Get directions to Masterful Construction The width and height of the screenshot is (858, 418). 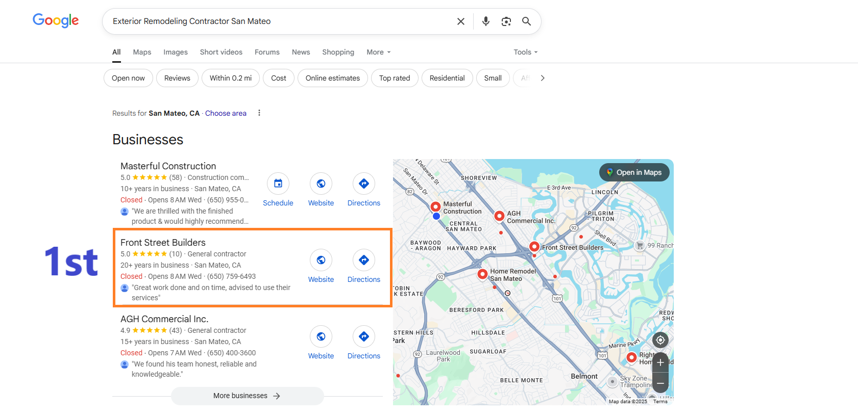click(364, 184)
